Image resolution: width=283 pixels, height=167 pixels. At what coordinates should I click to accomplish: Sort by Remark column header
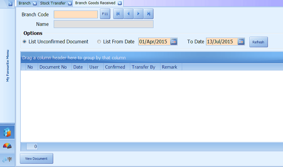click(x=171, y=67)
